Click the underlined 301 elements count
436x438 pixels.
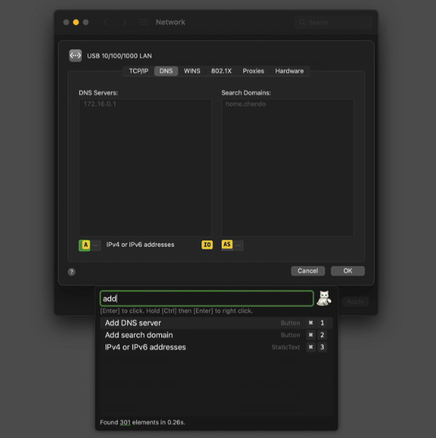[125, 422]
